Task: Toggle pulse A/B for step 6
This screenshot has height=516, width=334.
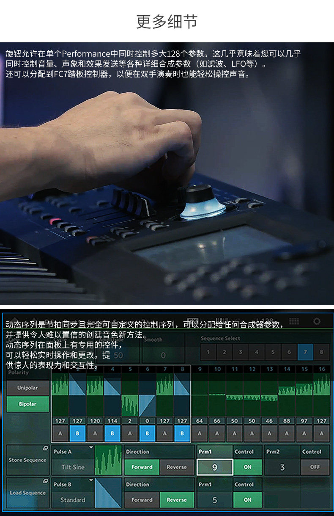Action: click(x=147, y=433)
